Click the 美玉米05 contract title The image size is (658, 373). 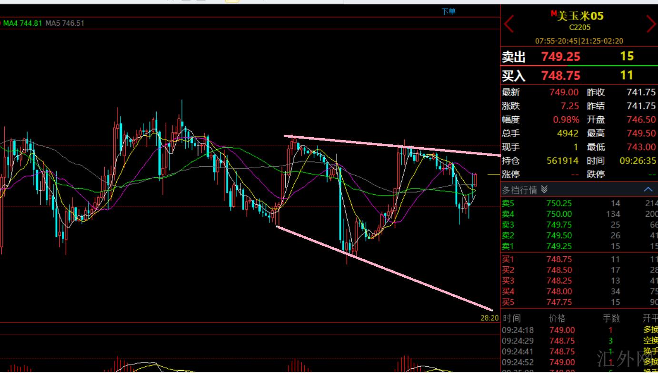(x=580, y=16)
